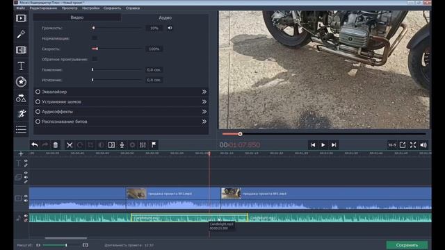Toggle visibility eye of the titles track
445x250 pixels.
pyautogui.click(x=26, y=161)
